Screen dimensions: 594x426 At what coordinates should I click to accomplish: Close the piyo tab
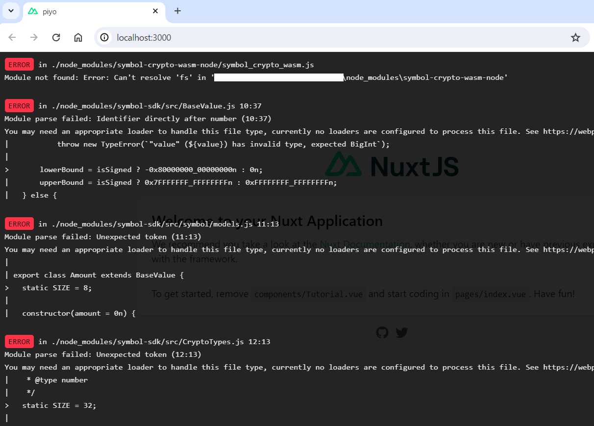coord(155,11)
